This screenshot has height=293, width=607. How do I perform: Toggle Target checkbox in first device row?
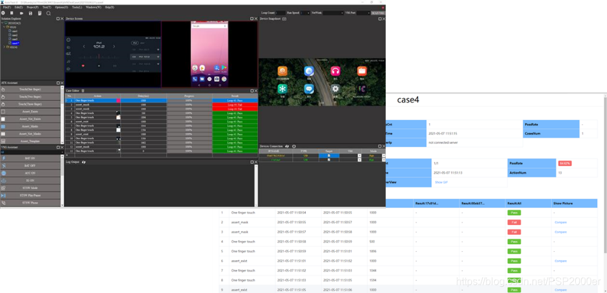click(x=329, y=155)
